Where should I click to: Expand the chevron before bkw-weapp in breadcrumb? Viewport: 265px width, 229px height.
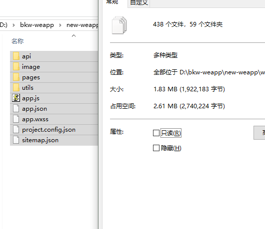click(x=13, y=25)
